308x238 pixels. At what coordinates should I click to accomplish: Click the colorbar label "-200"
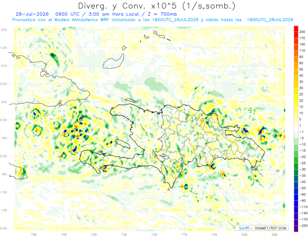(x=304, y=226)
